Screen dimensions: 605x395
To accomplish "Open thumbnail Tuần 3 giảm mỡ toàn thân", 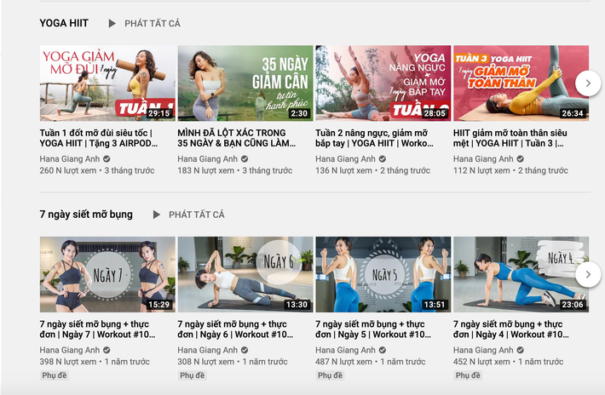I will (x=521, y=83).
